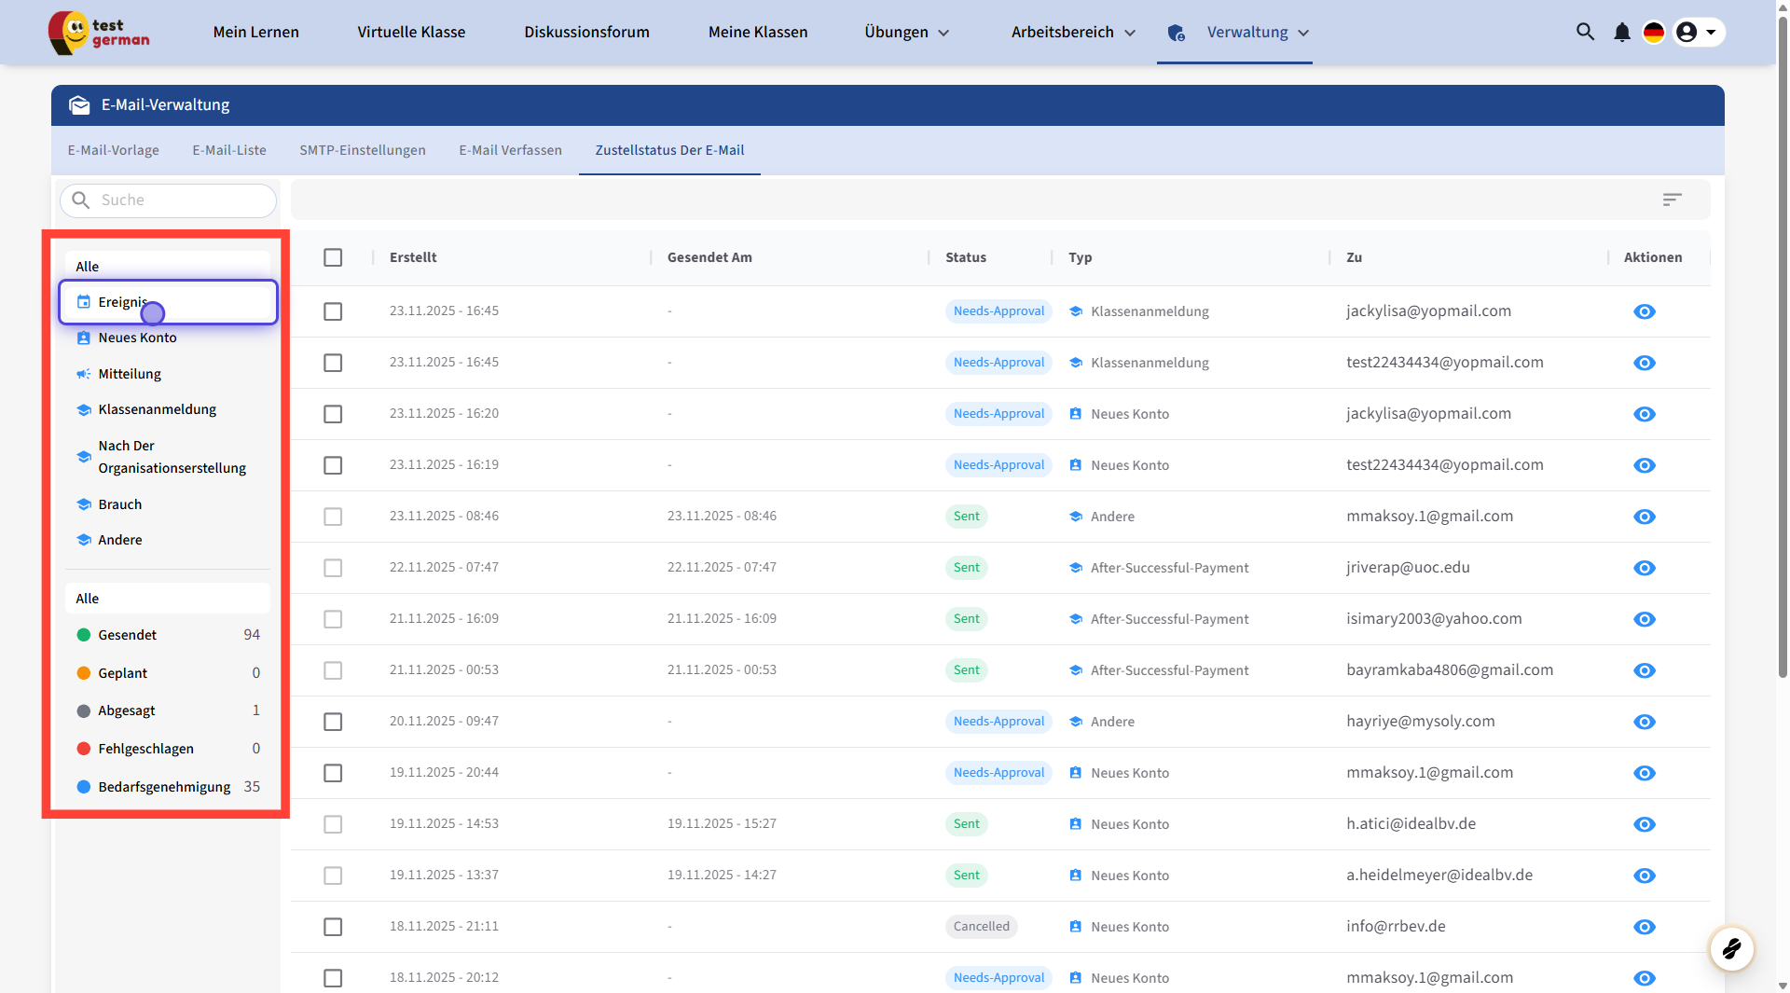The width and height of the screenshot is (1790, 993).
Task: Click the German flag language icon
Action: 1654,33
